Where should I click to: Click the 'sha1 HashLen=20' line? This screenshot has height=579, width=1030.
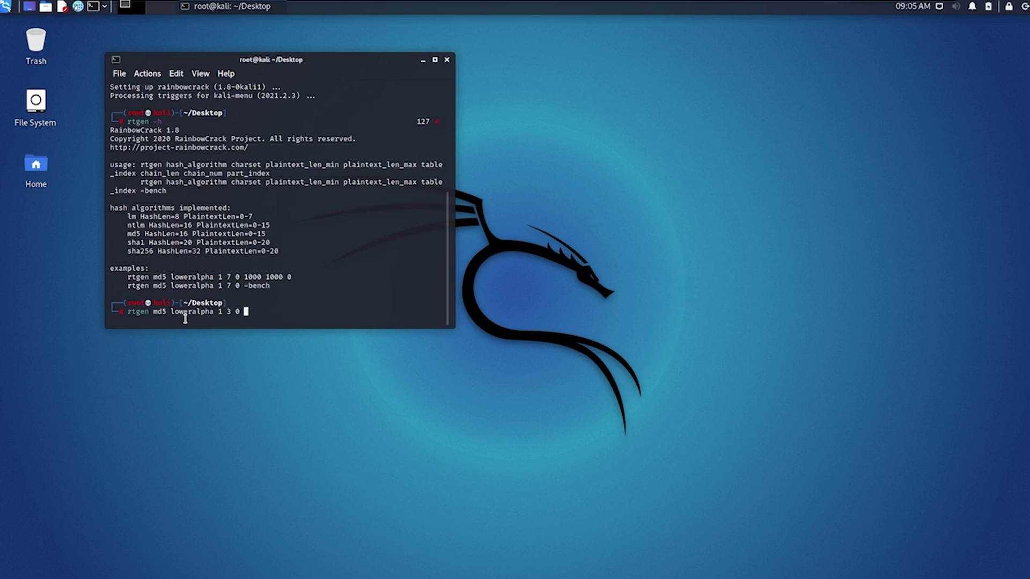pos(198,242)
